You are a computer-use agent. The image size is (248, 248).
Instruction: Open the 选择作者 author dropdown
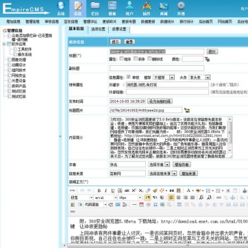[x=159, y=164]
